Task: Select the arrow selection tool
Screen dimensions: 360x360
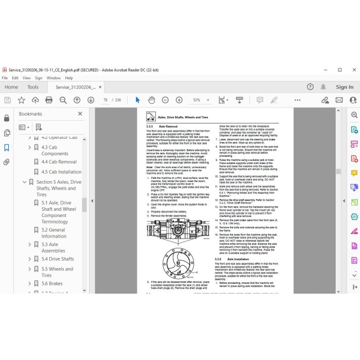Action: click(137, 100)
